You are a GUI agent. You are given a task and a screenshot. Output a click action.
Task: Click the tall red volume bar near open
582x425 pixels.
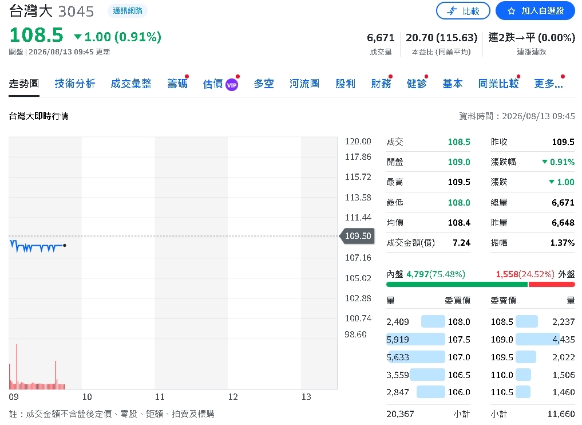tap(17, 366)
